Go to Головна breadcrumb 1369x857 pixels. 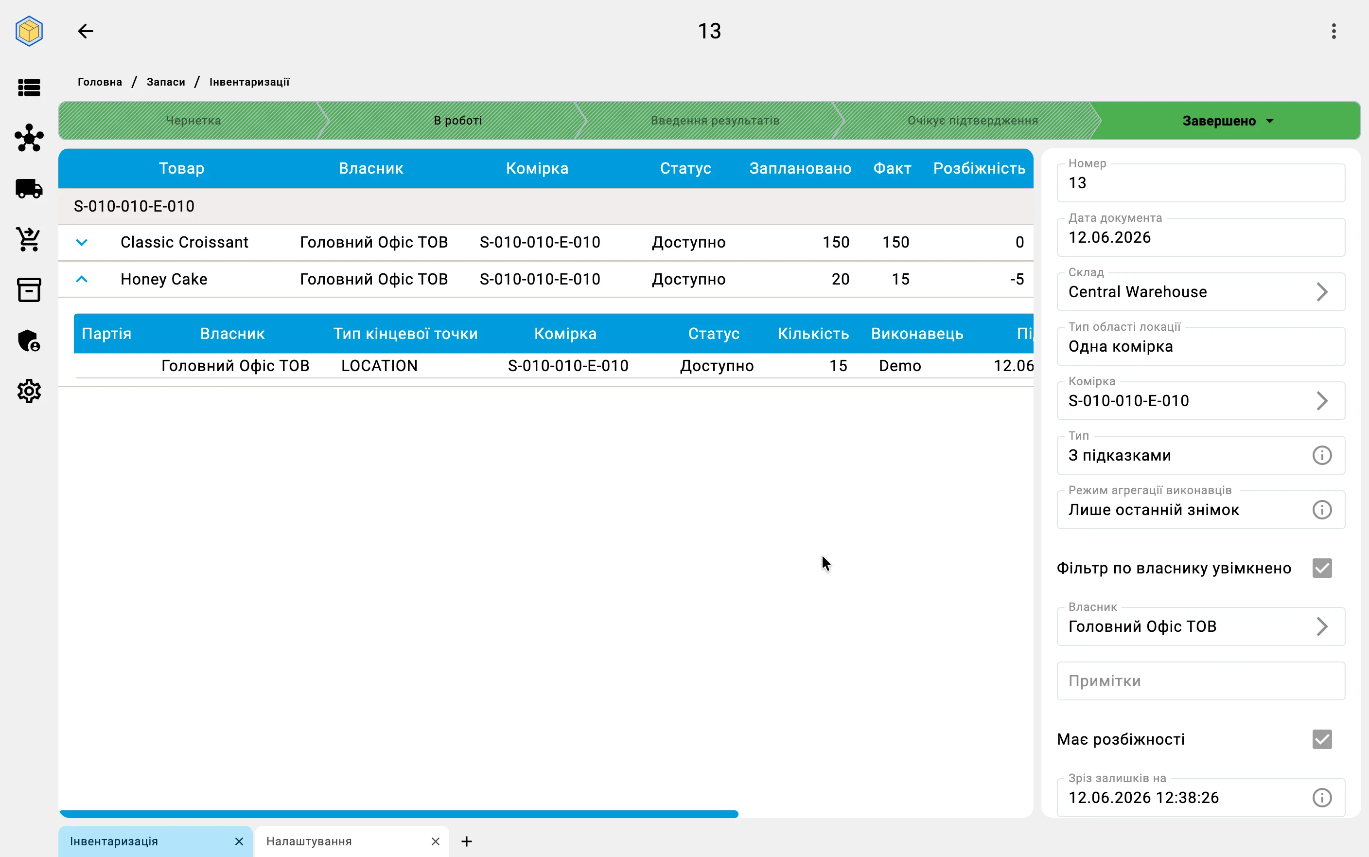(x=100, y=82)
